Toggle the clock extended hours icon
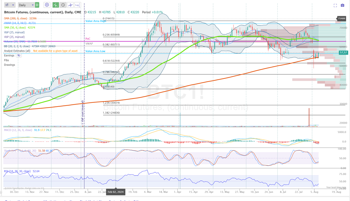The height and width of the screenshot is (201, 350). (x=63, y=5)
